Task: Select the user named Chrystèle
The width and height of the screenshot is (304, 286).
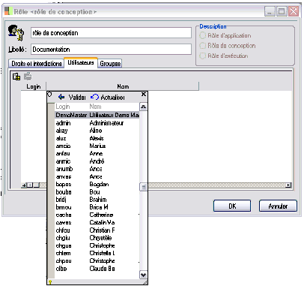Action: tap(97, 238)
